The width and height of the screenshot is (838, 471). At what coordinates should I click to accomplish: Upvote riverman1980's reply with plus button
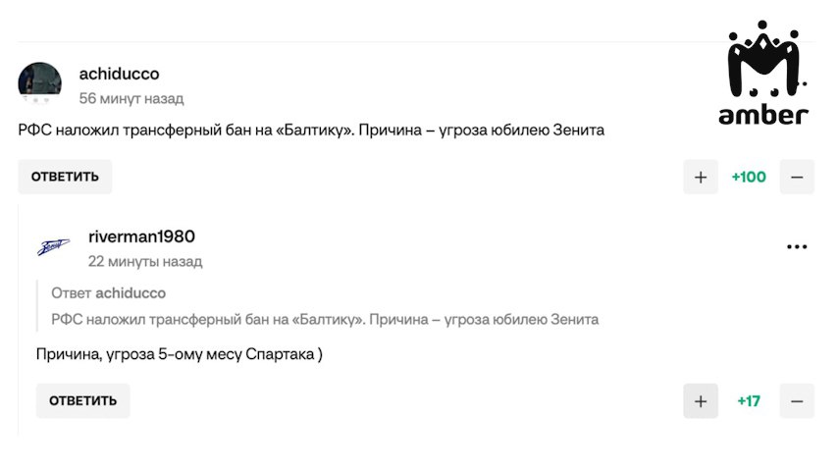(701, 401)
